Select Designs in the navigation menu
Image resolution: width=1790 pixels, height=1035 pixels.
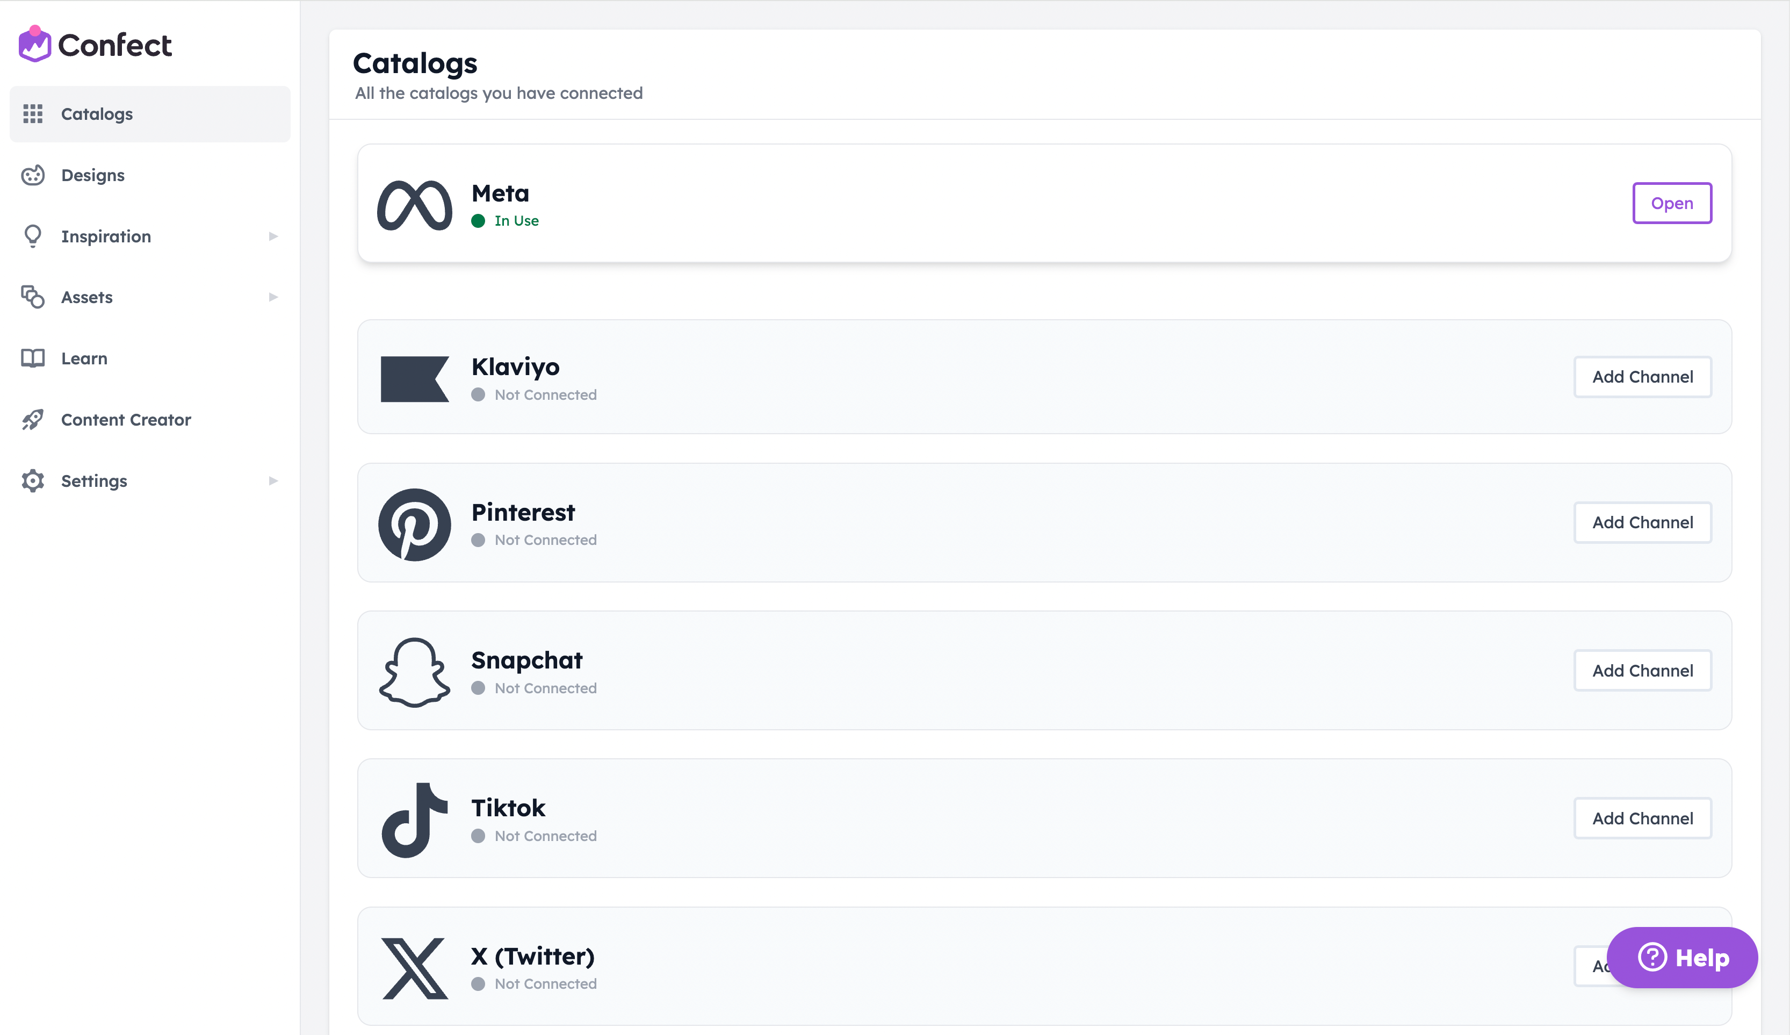pyautogui.click(x=92, y=175)
